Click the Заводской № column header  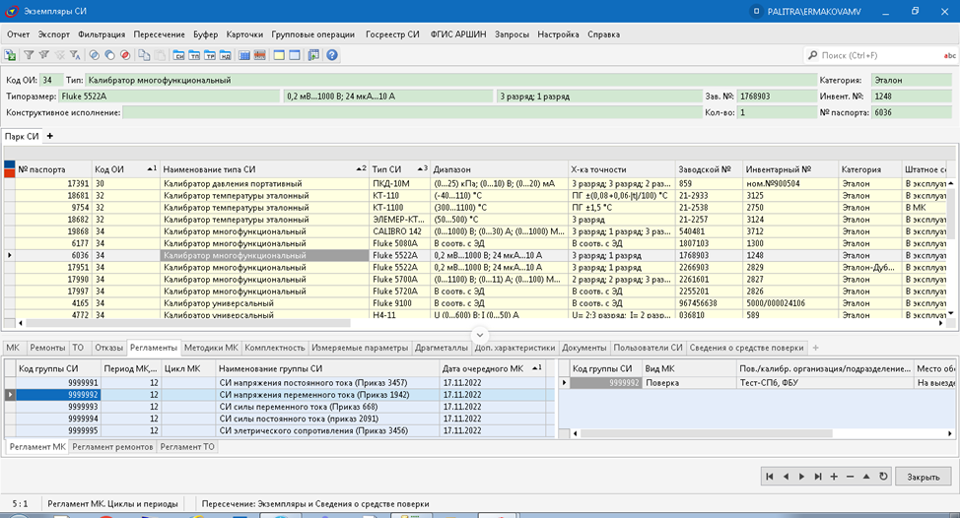coord(709,169)
